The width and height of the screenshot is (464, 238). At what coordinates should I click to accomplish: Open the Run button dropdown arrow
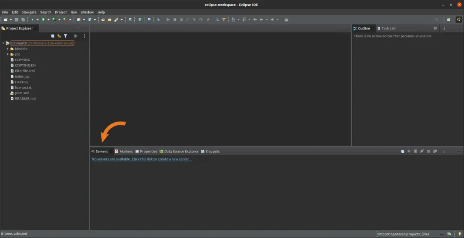coord(48,20)
